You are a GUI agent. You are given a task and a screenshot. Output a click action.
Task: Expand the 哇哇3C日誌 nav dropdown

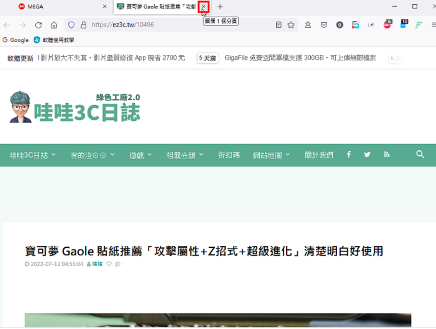coord(32,155)
